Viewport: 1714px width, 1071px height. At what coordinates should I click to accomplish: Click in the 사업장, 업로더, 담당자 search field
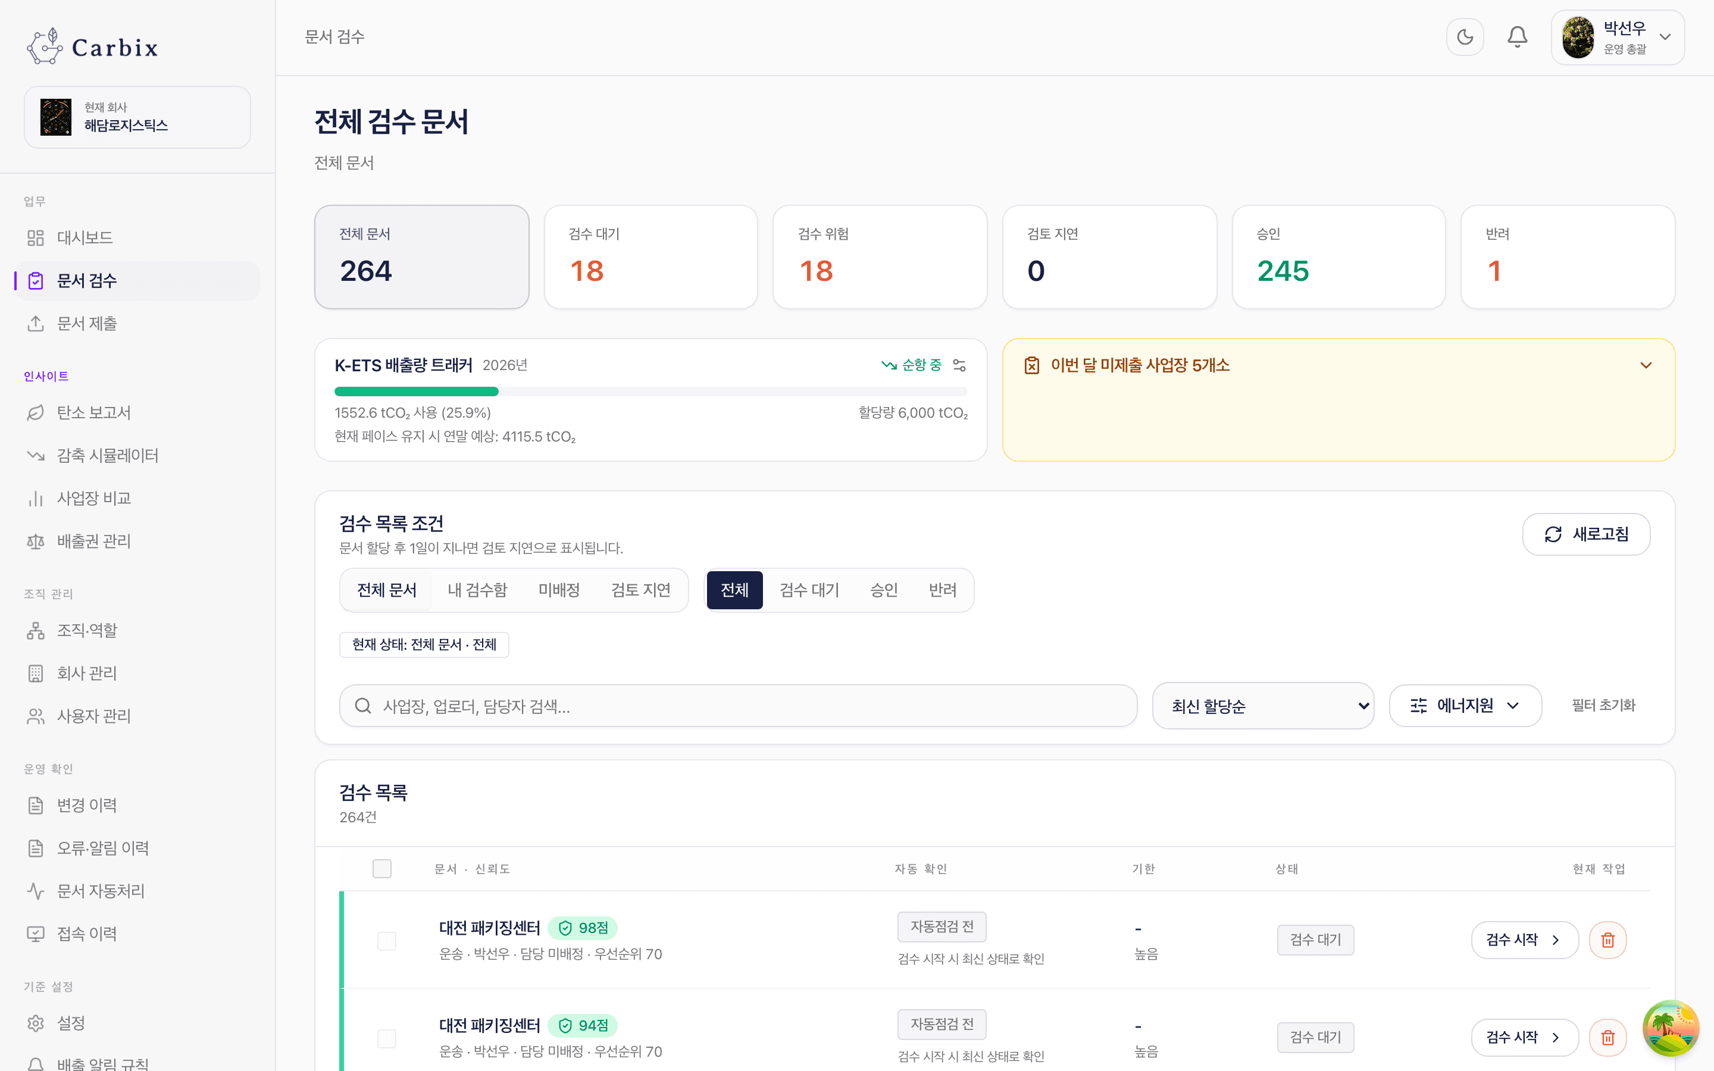pos(738,706)
